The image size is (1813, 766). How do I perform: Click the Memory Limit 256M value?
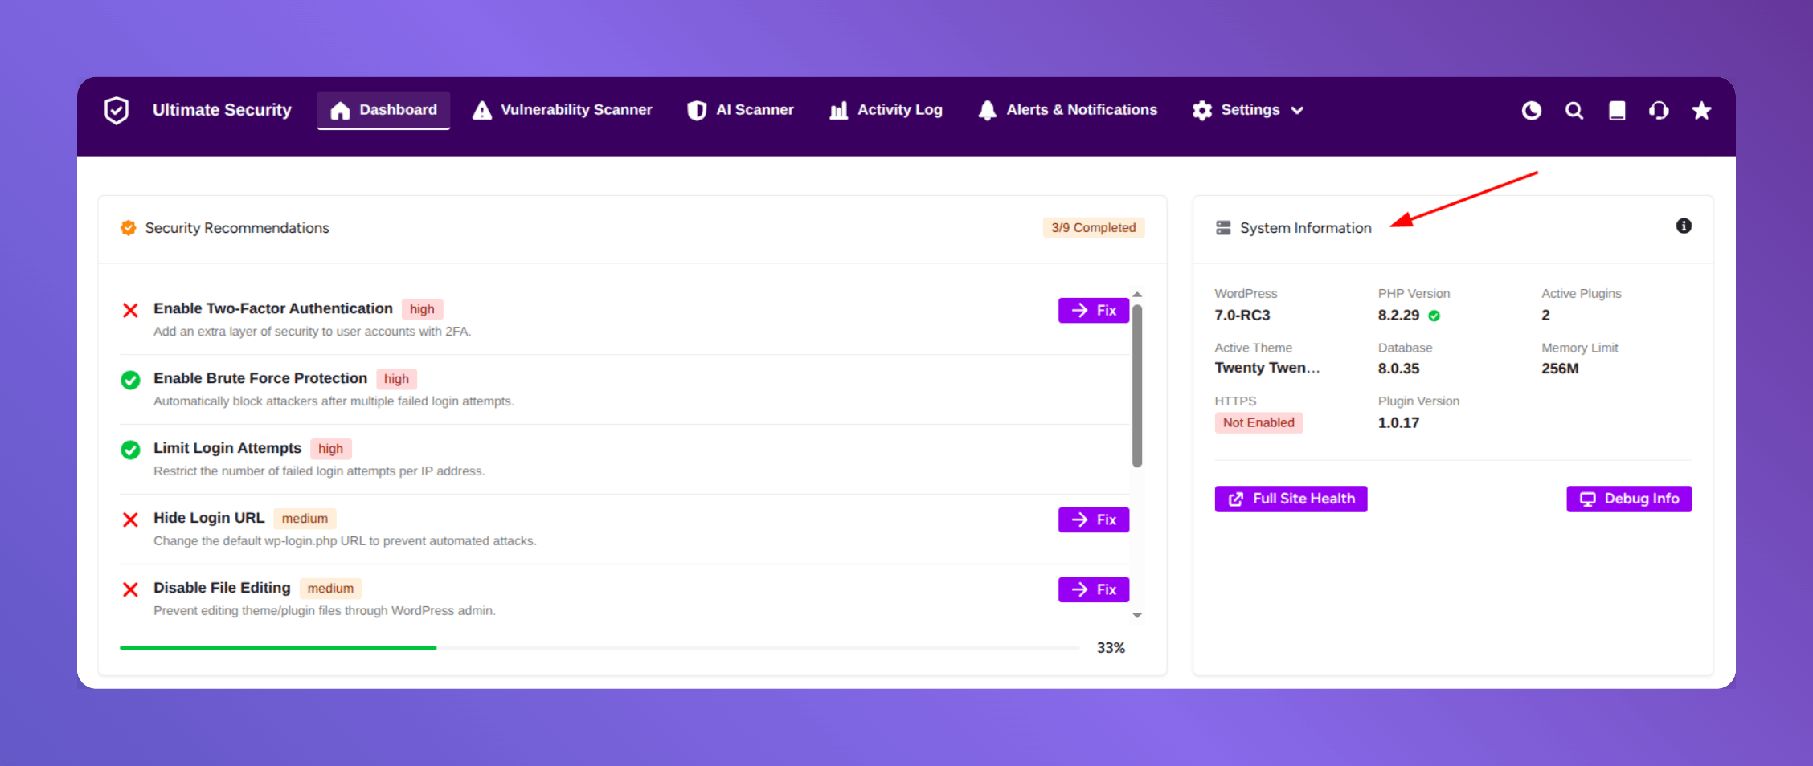point(1560,369)
